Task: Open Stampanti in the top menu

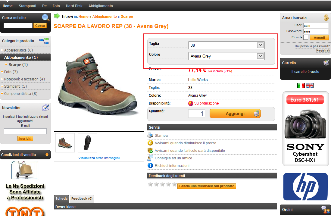Action: tap(27, 6)
